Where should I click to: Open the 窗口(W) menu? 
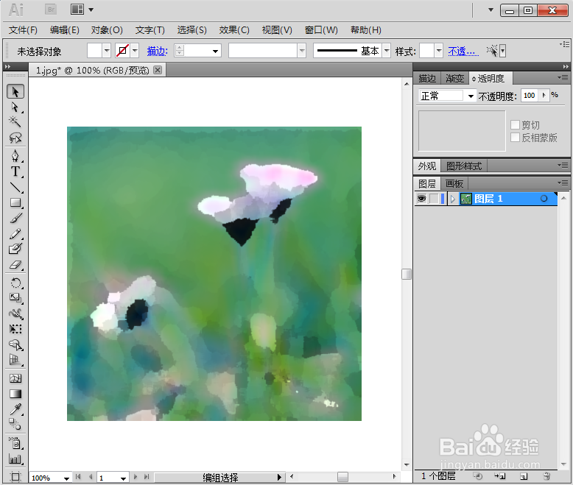[321, 30]
